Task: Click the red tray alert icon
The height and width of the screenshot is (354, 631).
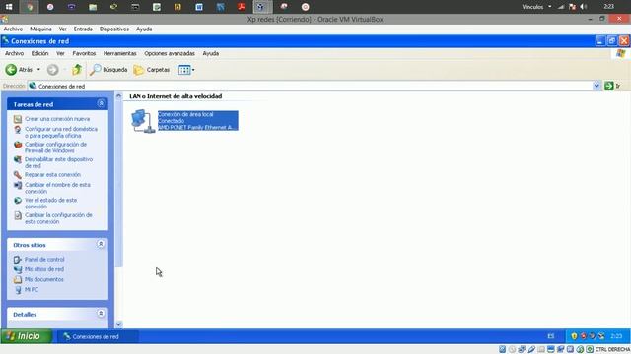Action: click(x=583, y=336)
